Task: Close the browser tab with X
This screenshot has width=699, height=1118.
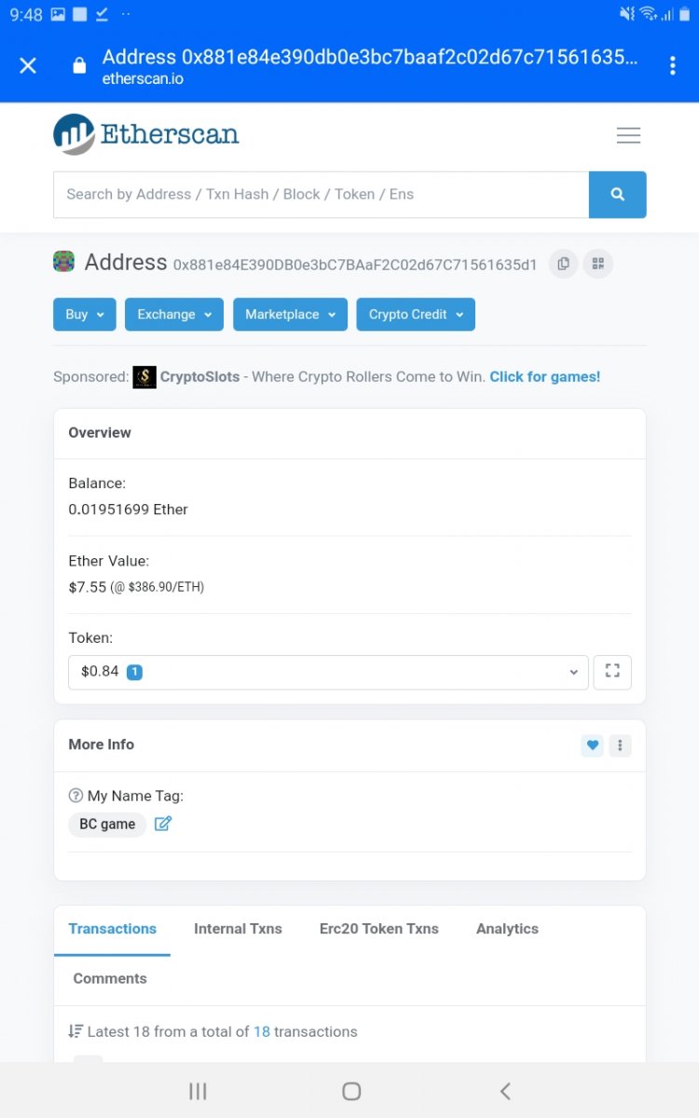Action: click(28, 65)
